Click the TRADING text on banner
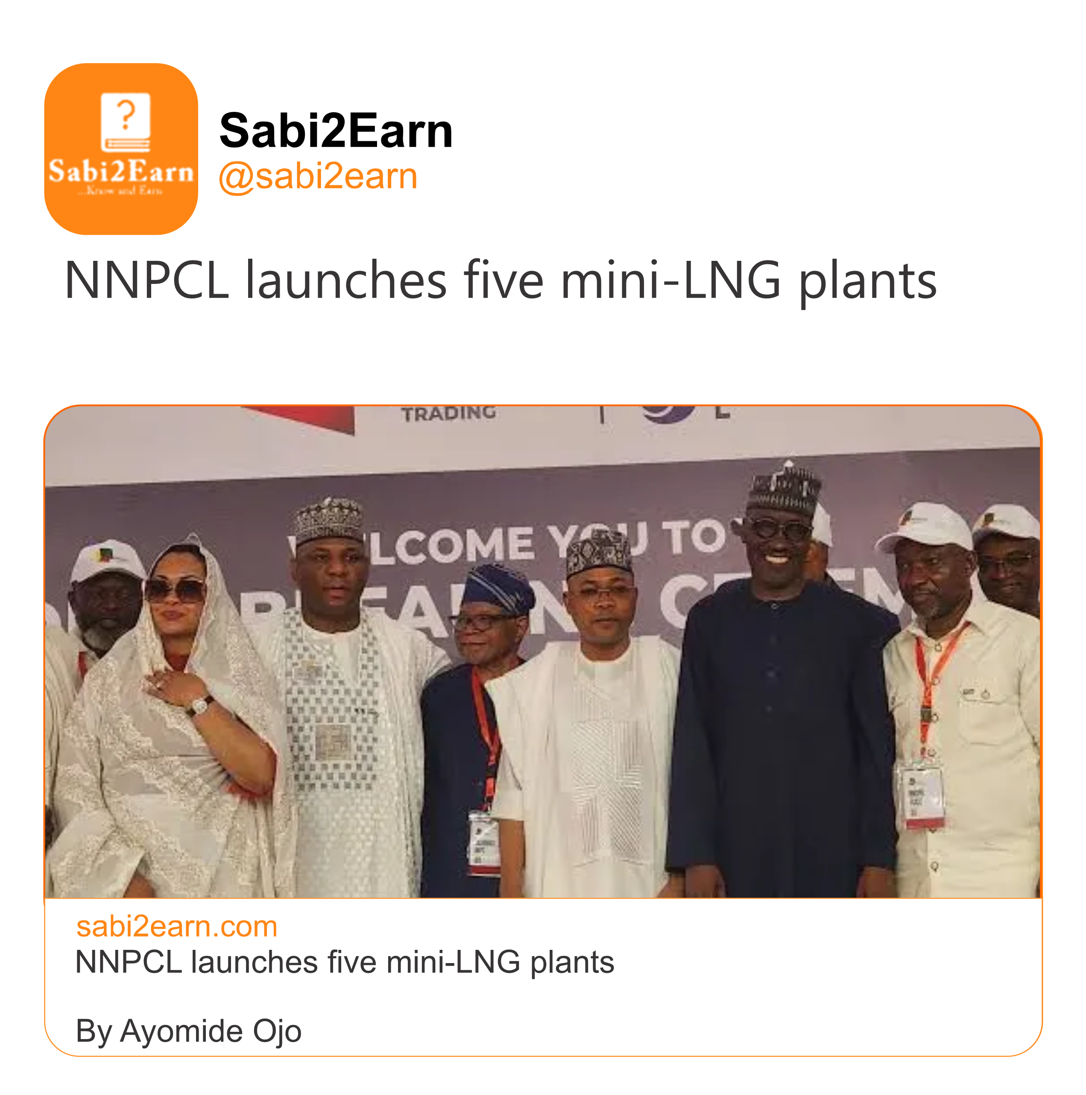The image size is (1086, 1095). pos(448,413)
